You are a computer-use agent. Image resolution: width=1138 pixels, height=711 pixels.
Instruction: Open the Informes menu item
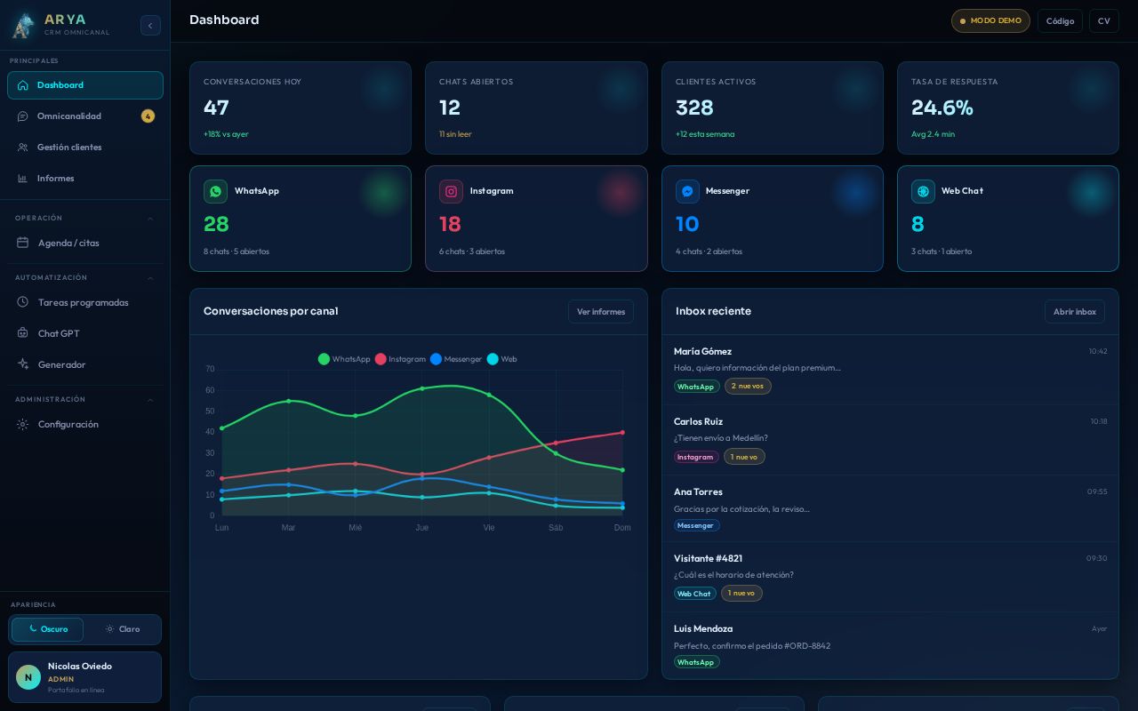(x=85, y=179)
